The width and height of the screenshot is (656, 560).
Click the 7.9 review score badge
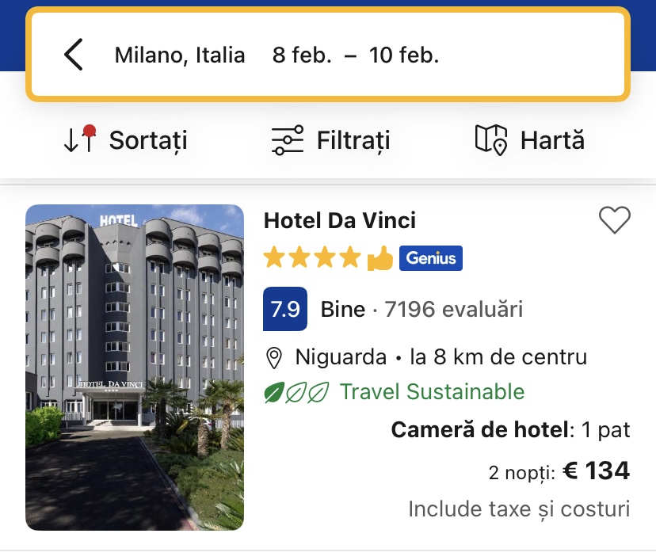coord(284,309)
